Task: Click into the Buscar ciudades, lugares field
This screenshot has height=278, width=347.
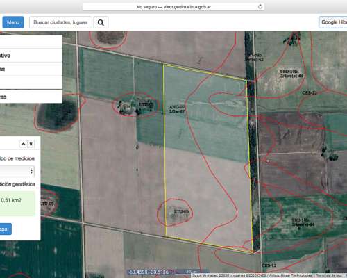Action: pos(60,22)
